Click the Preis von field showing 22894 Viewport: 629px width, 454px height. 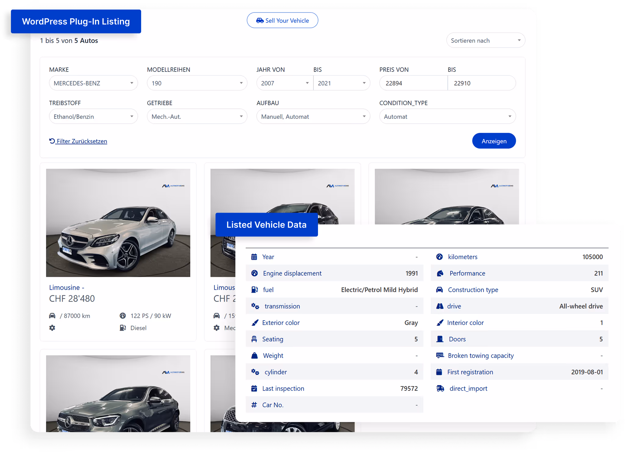click(413, 83)
